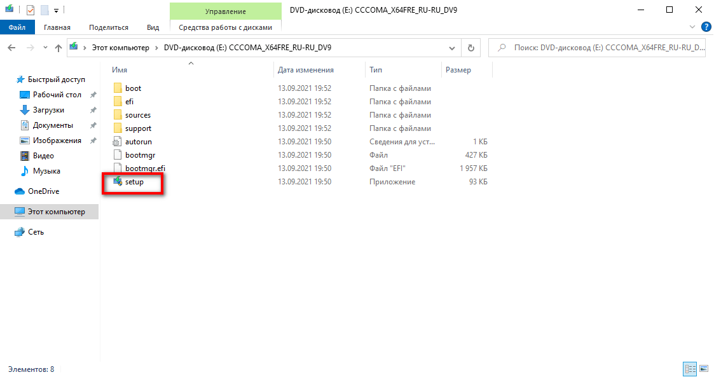The width and height of the screenshot is (714, 377).
Task: Click the 1 957 КБ size value
Action: click(474, 168)
